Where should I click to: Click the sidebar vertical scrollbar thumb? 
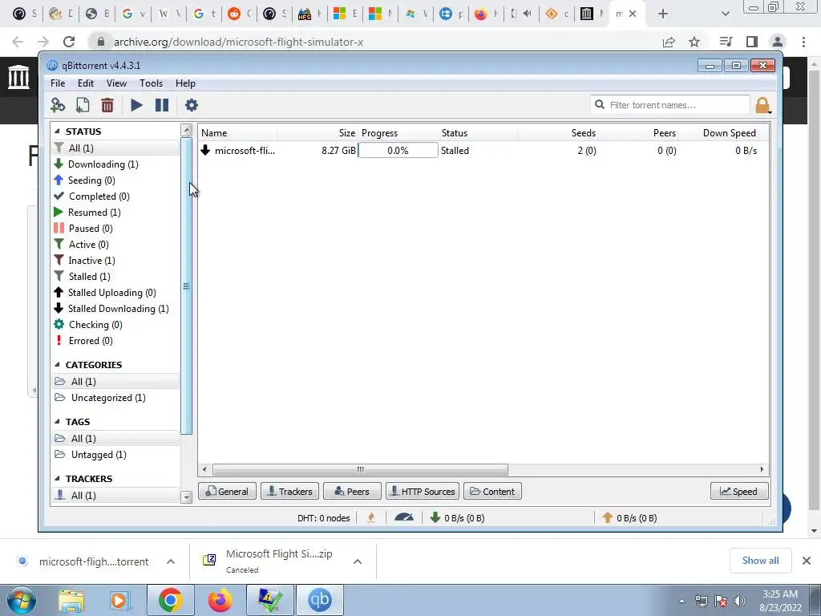(186, 286)
